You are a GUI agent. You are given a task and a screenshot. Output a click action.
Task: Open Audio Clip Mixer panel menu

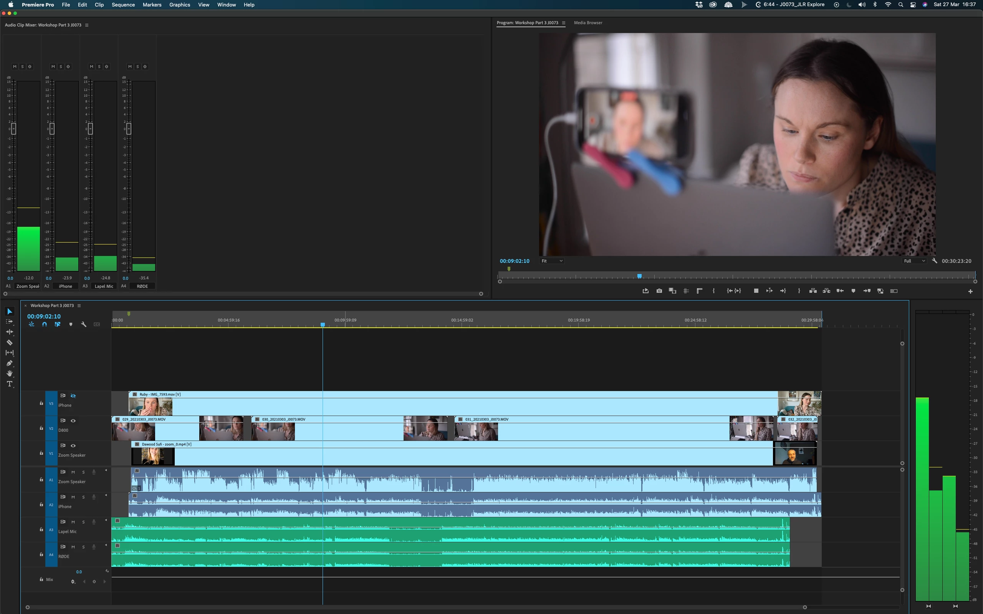coord(86,25)
